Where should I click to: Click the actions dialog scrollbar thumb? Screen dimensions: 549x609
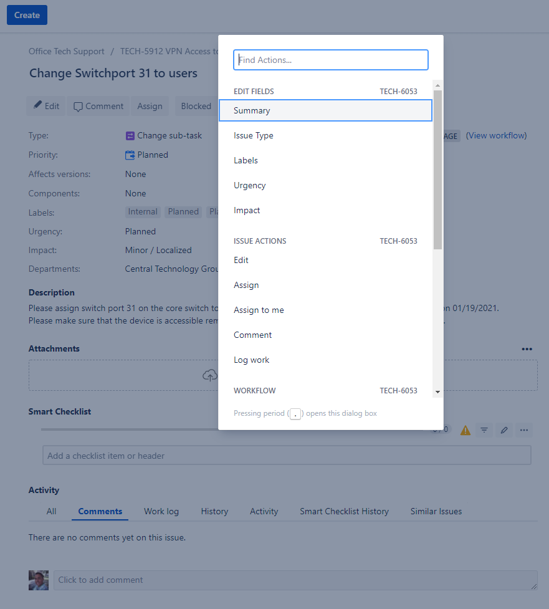[437, 170]
